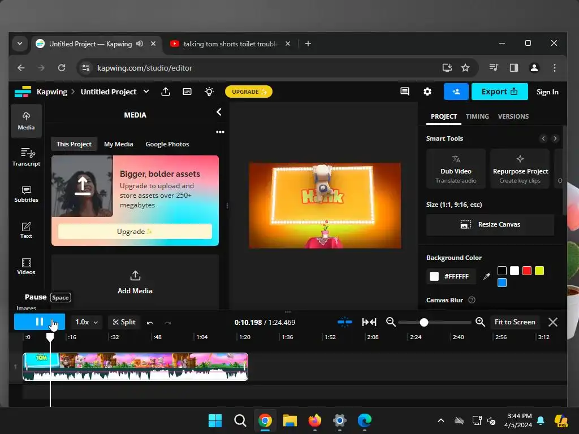Click Resize Canvas button
Viewport: 579px width, 434px height.
pyautogui.click(x=490, y=225)
